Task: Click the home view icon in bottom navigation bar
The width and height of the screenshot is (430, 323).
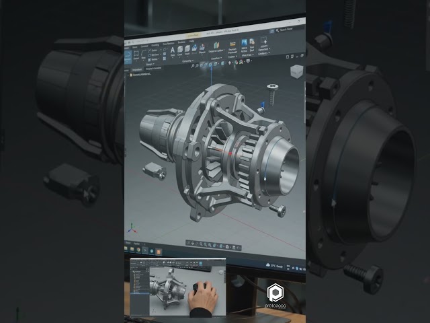Action: point(227,247)
